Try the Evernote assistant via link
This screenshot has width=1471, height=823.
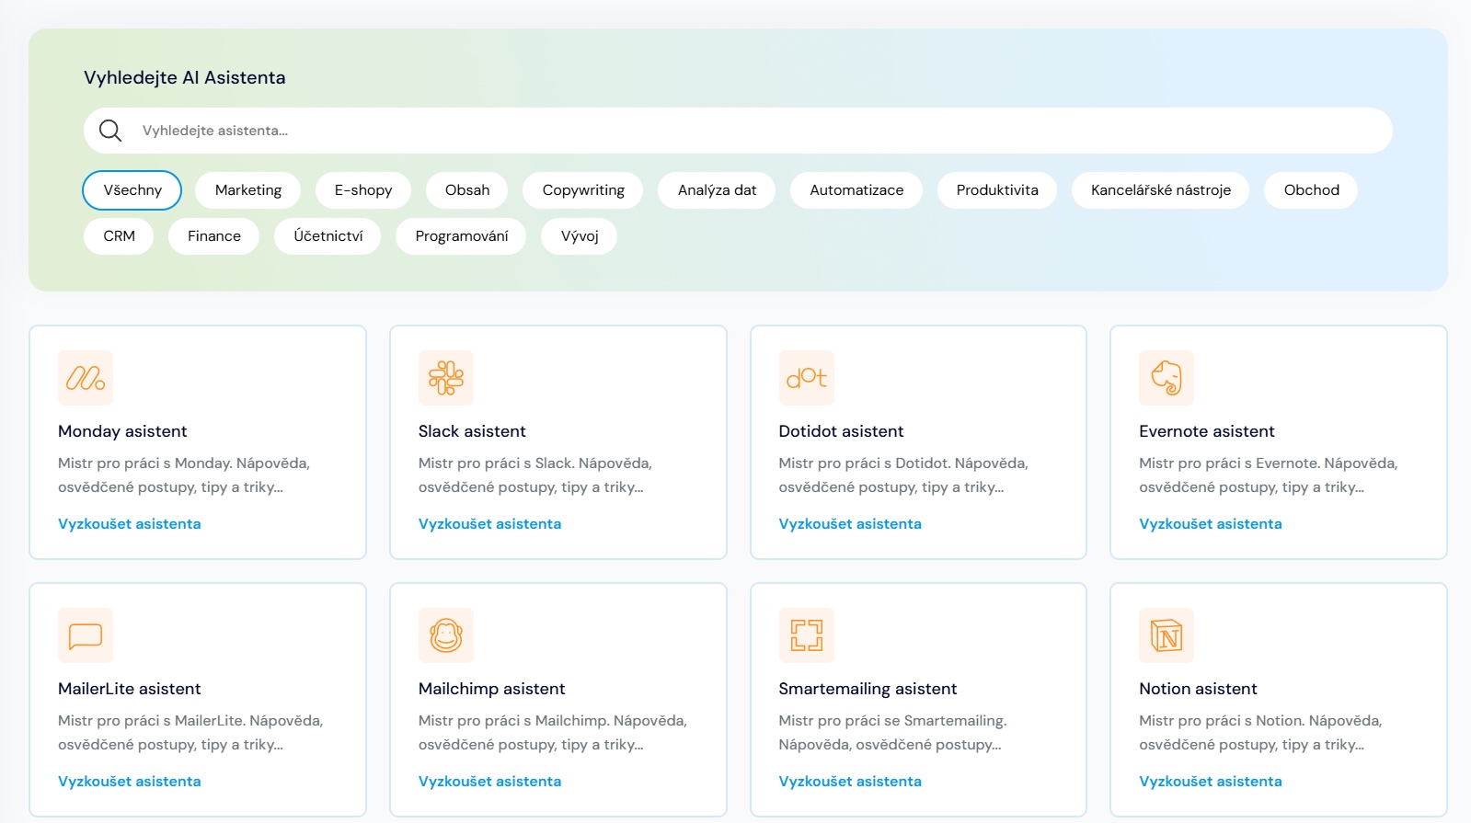(x=1211, y=524)
